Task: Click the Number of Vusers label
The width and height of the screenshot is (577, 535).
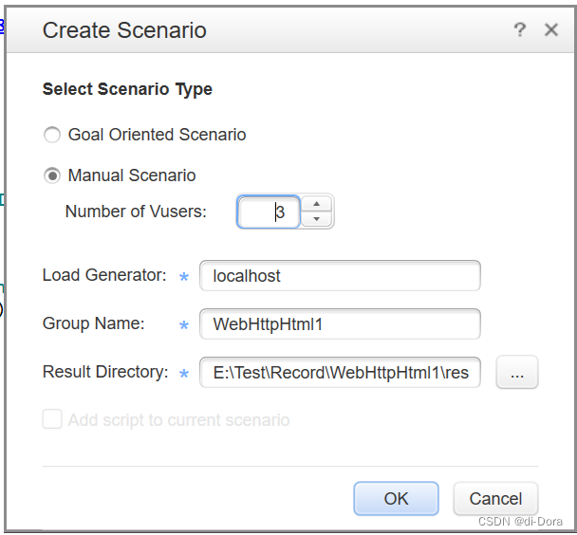Action: [x=136, y=212]
